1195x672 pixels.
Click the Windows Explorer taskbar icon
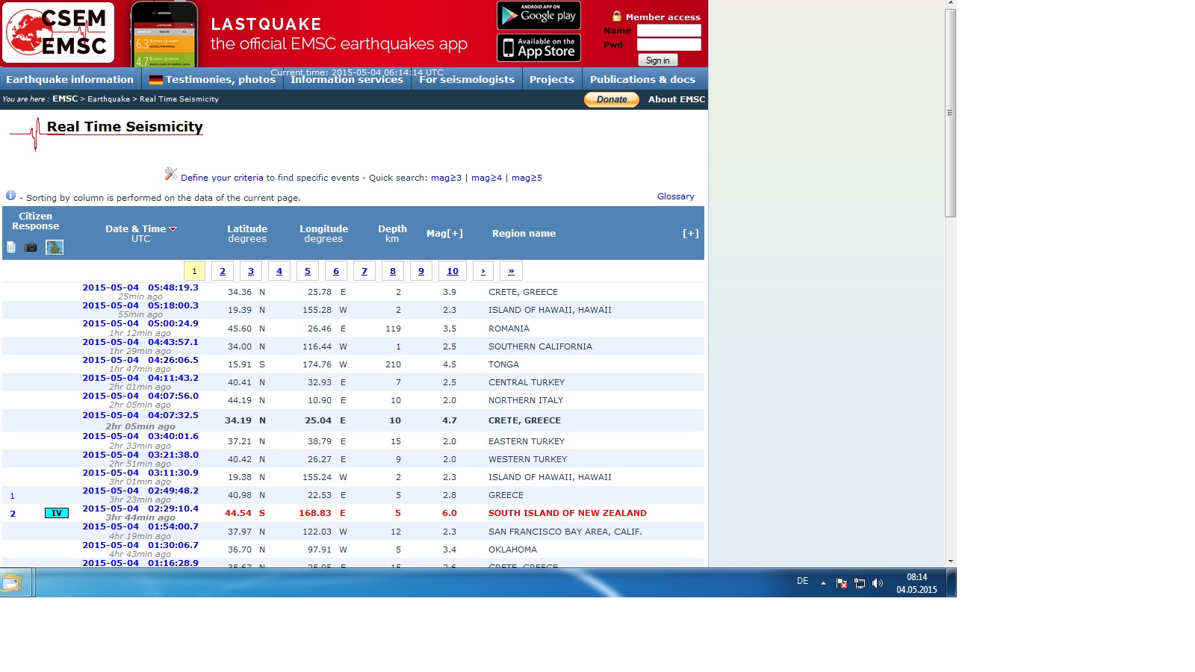coord(14,582)
